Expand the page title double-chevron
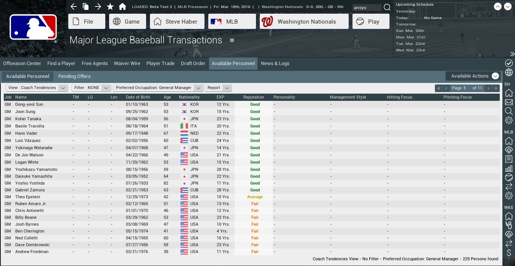 232,40
